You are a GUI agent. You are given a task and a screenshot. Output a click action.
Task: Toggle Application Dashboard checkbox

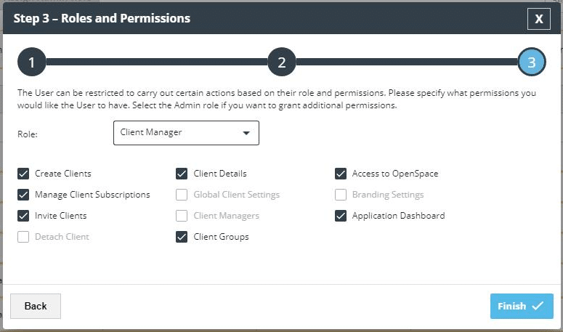click(x=340, y=216)
